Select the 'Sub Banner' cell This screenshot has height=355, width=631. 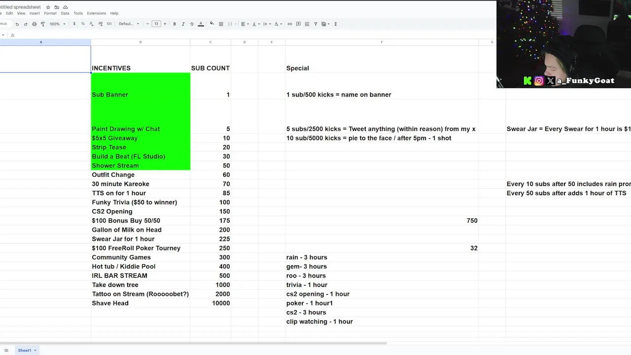(140, 86)
